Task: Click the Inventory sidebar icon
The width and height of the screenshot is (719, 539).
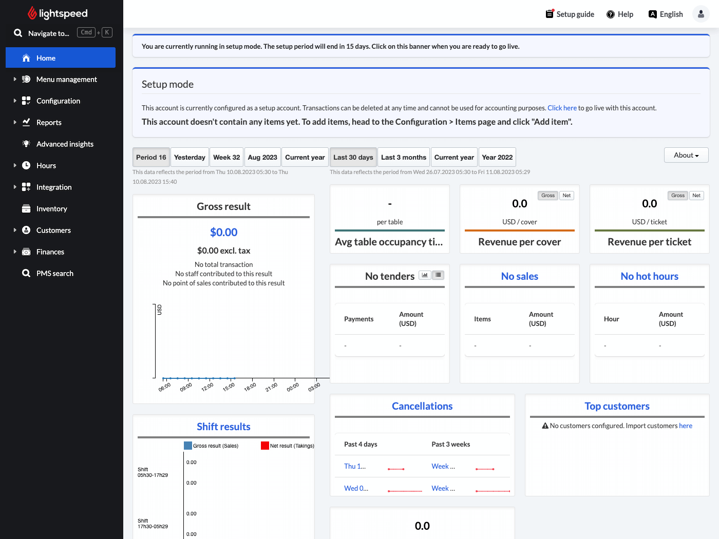Action: coord(26,208)
